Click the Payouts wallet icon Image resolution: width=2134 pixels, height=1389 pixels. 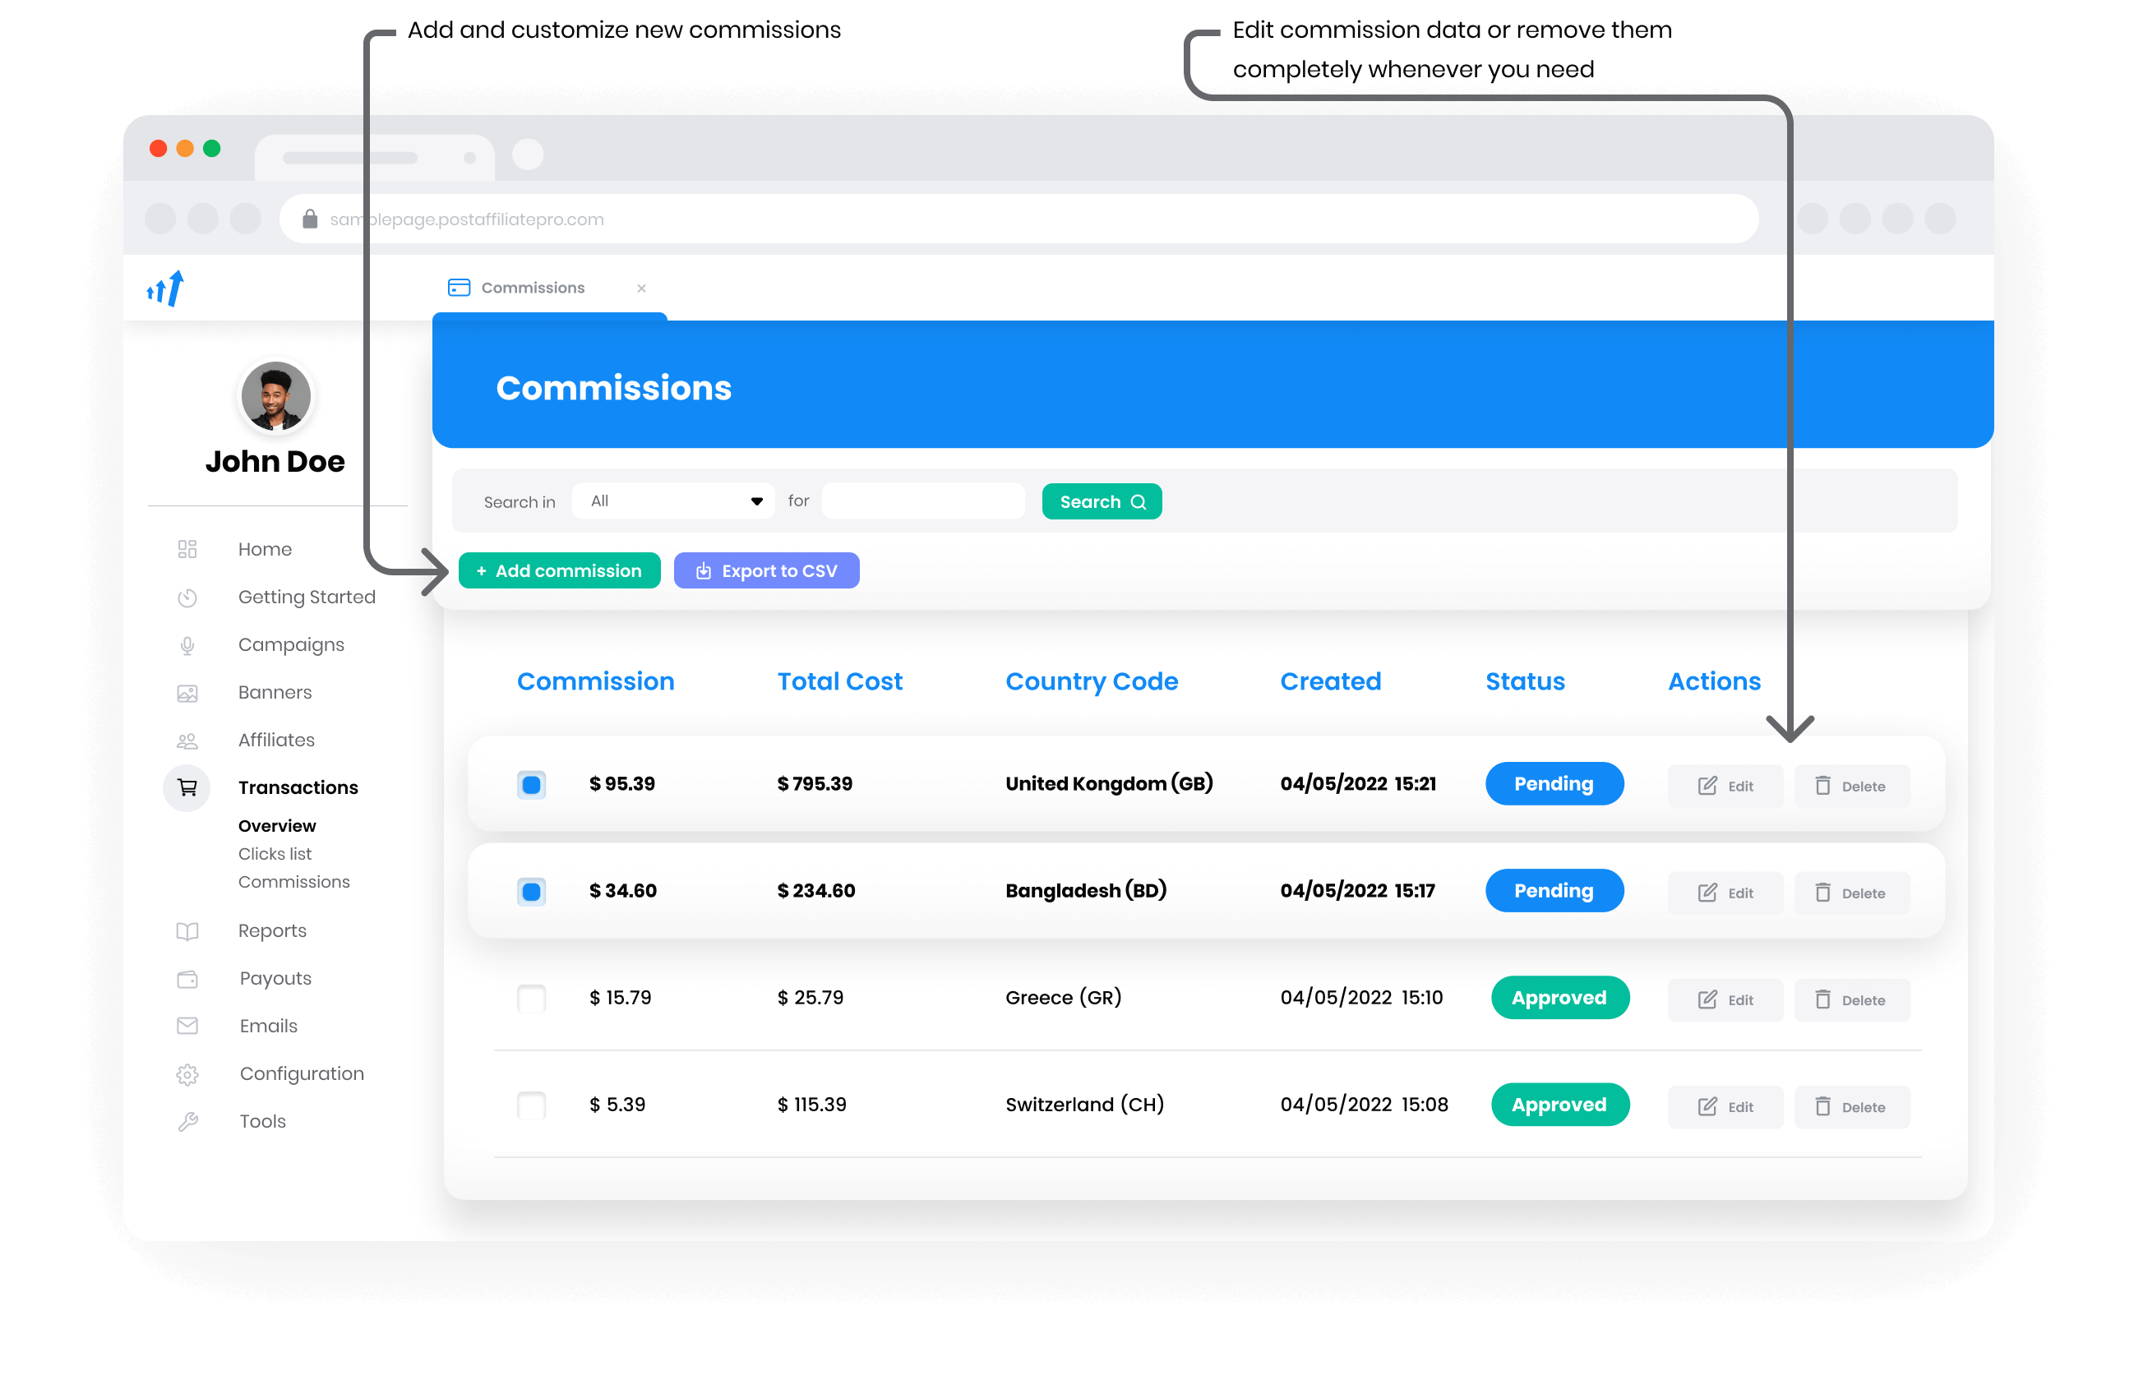tap(187, 978)
